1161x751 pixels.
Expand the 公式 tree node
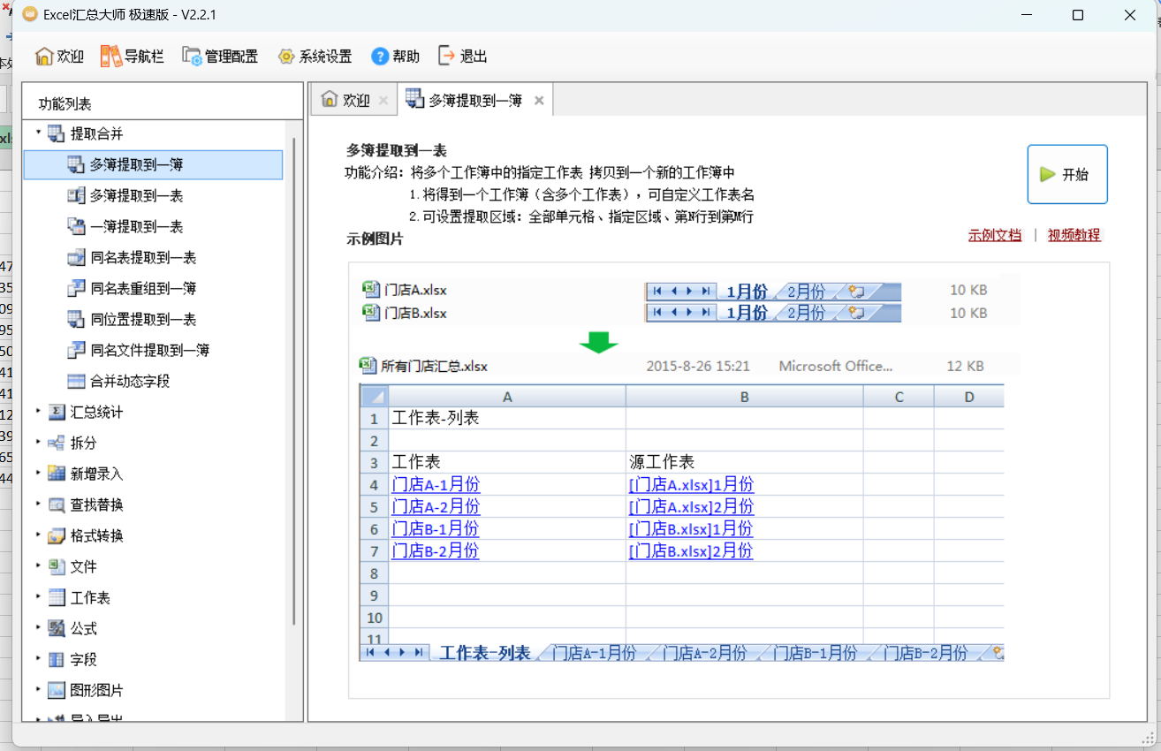coord(38,627)
